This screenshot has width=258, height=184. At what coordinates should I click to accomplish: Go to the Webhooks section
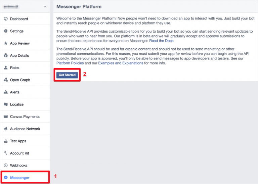[18, 166]
